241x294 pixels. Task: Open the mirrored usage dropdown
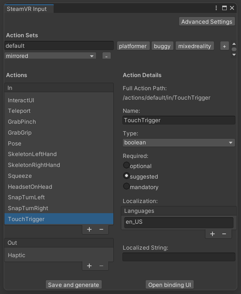(50, 56)
